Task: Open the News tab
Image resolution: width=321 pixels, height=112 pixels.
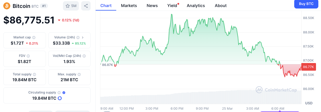Action: click(x=152, y=6)
